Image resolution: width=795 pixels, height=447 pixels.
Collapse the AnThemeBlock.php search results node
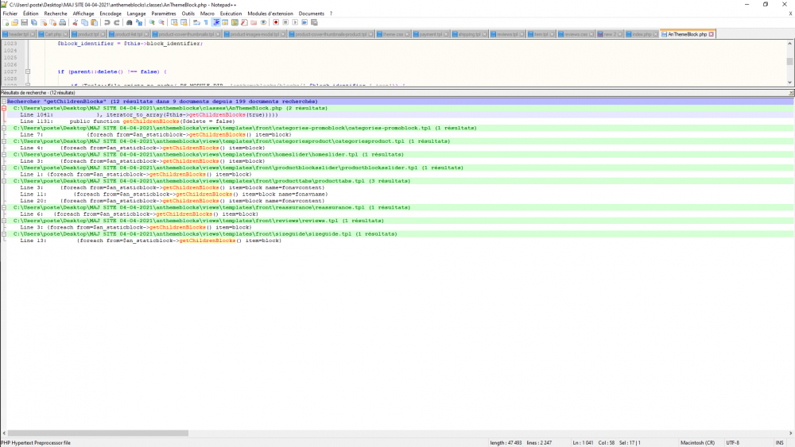(4, 108)
